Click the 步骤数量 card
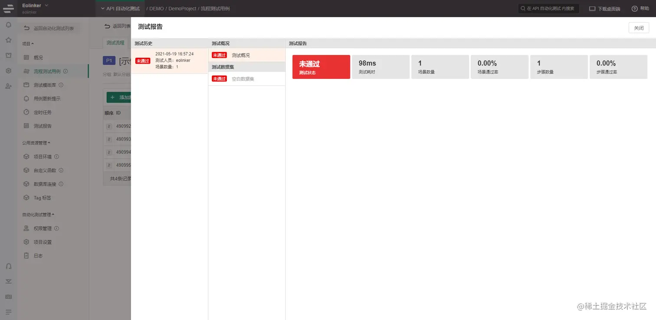Viewport: 656px width, 320px height. coord(559,67)
